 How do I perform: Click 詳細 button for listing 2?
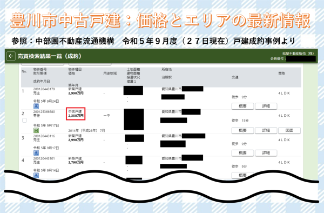pyautogui.click(x=266, y=130)
